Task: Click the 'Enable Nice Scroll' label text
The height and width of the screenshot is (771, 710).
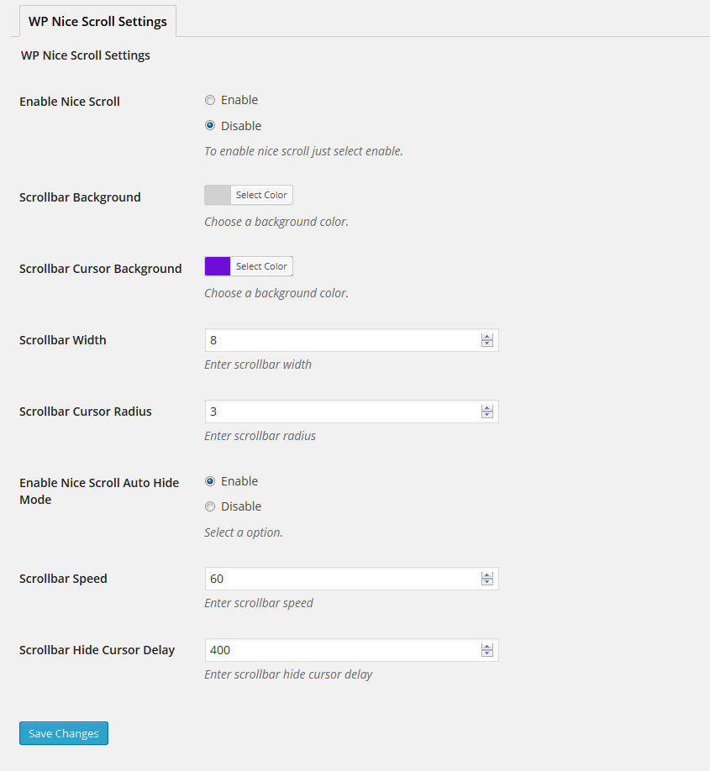Action: tap(70, 102)
